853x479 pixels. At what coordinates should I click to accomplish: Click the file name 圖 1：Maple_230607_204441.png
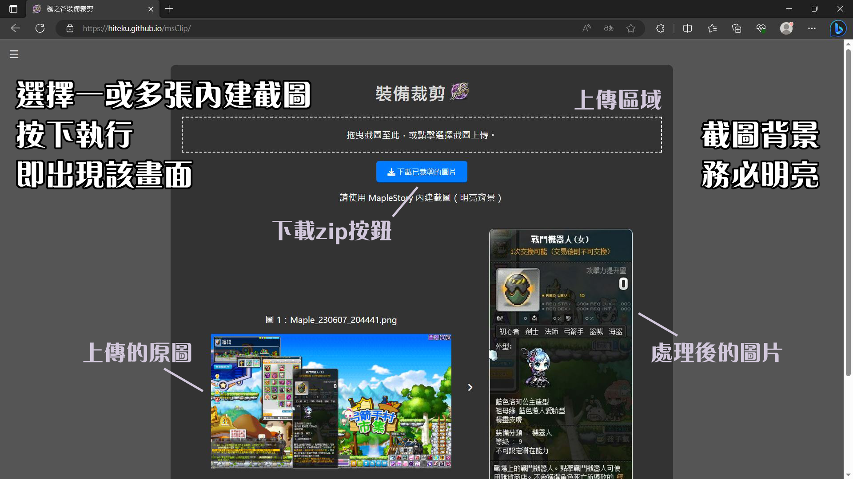pyautogui.click(x=331, y=320)
